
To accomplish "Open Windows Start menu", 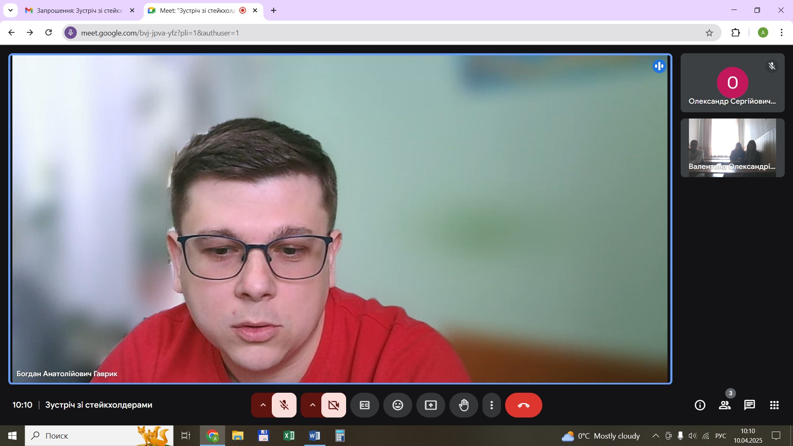I will (x=12, y=436).
